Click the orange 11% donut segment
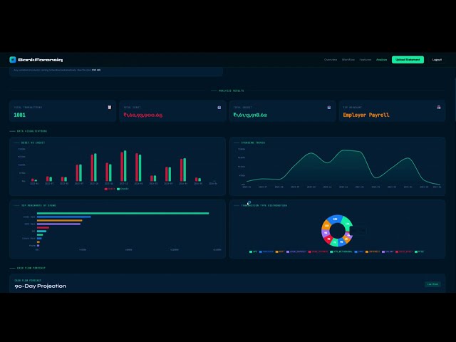The image size is (456, 342). click(326, 225)
